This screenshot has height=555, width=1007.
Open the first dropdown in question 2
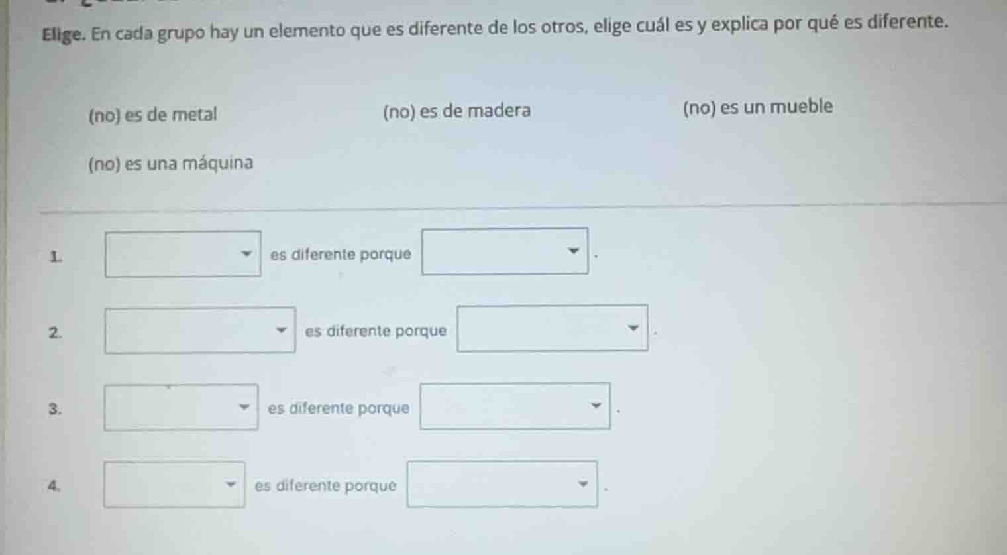point(199,330)
